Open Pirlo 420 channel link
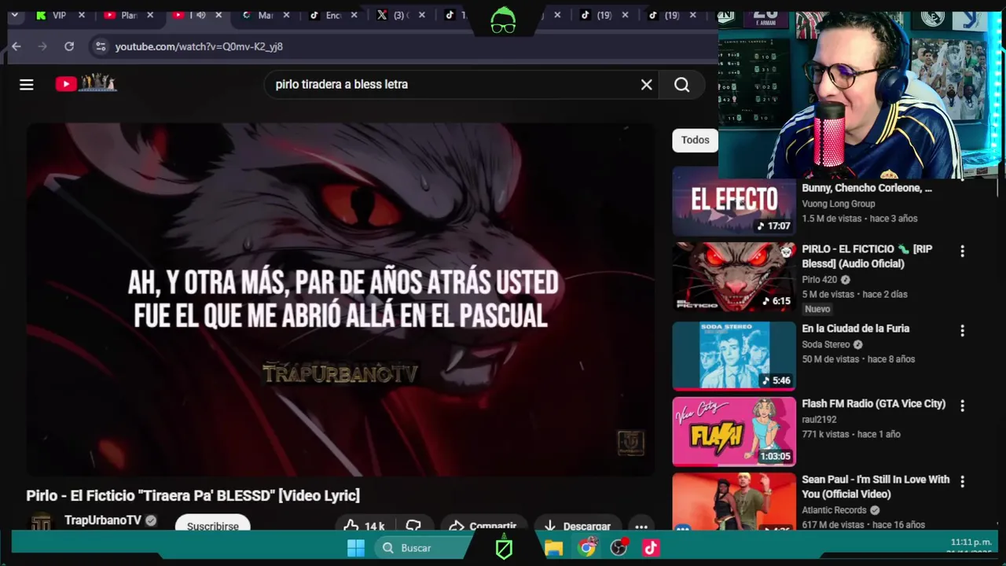The image size is (1006, 566). click(x=819, y=279)
